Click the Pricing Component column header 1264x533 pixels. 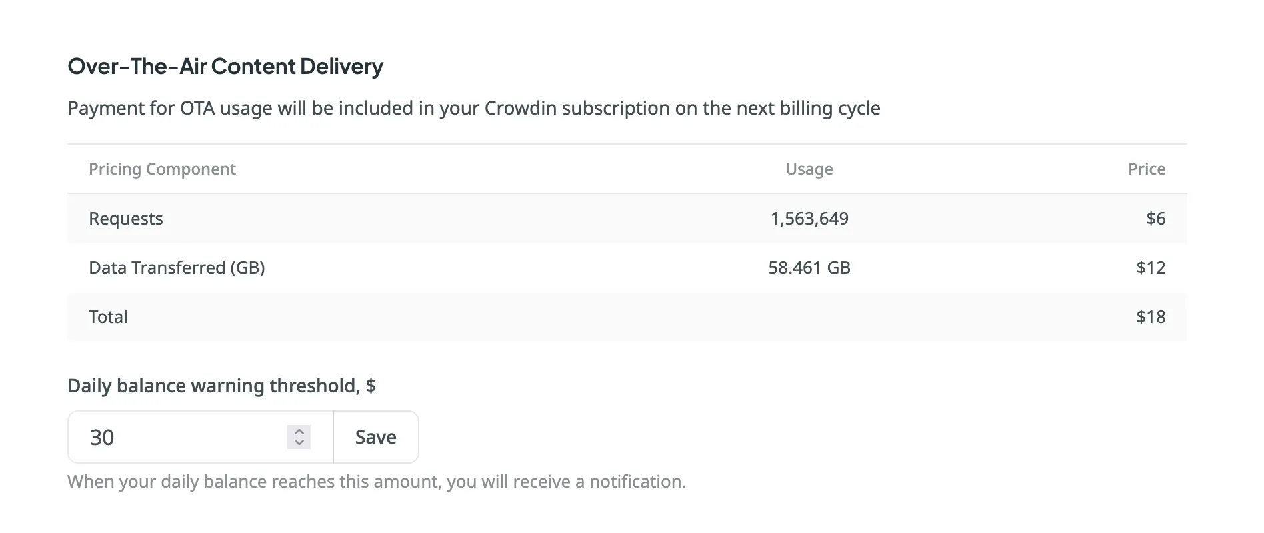tap(162, 169)
